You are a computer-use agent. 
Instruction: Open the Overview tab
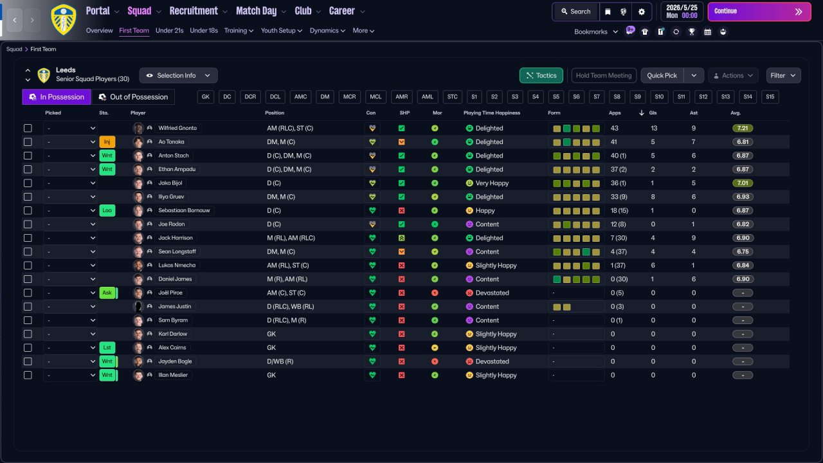tap(99, 30)
